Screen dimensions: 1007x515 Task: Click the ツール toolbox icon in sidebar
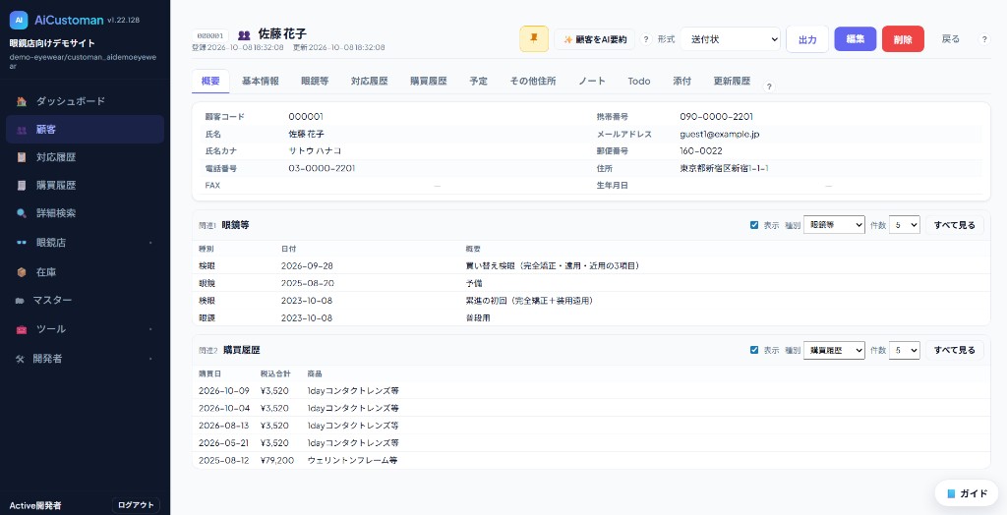click(x=22, y=329)
